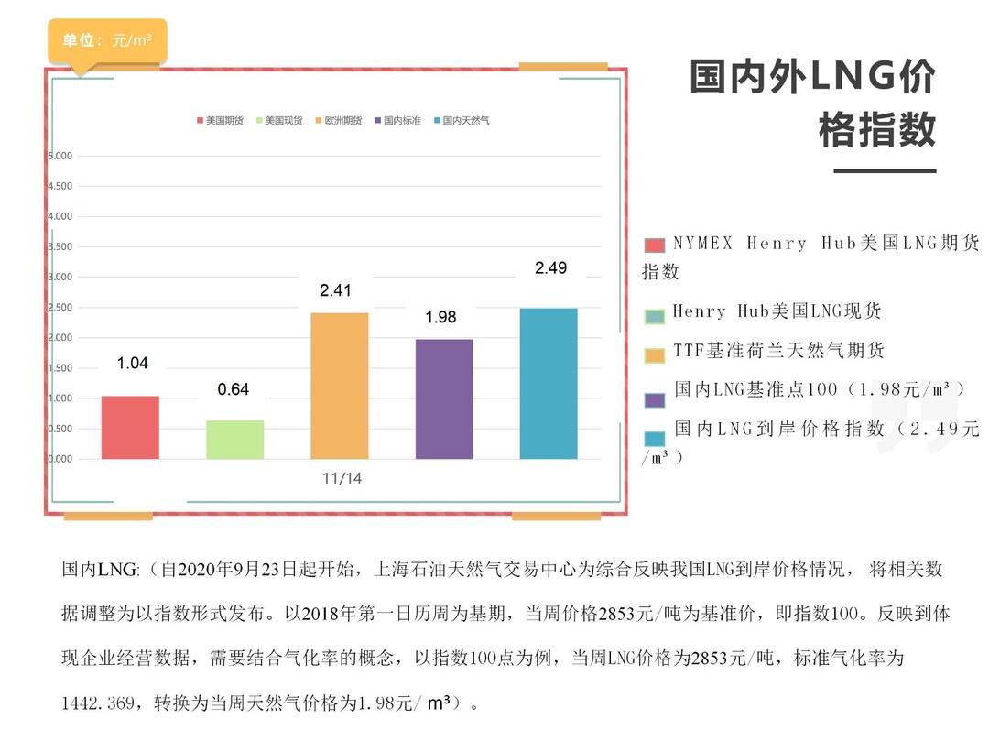Click the blue 国内天然气 legend marker
The height and width of the screenshot is (752, 989).
click(437, 121)
